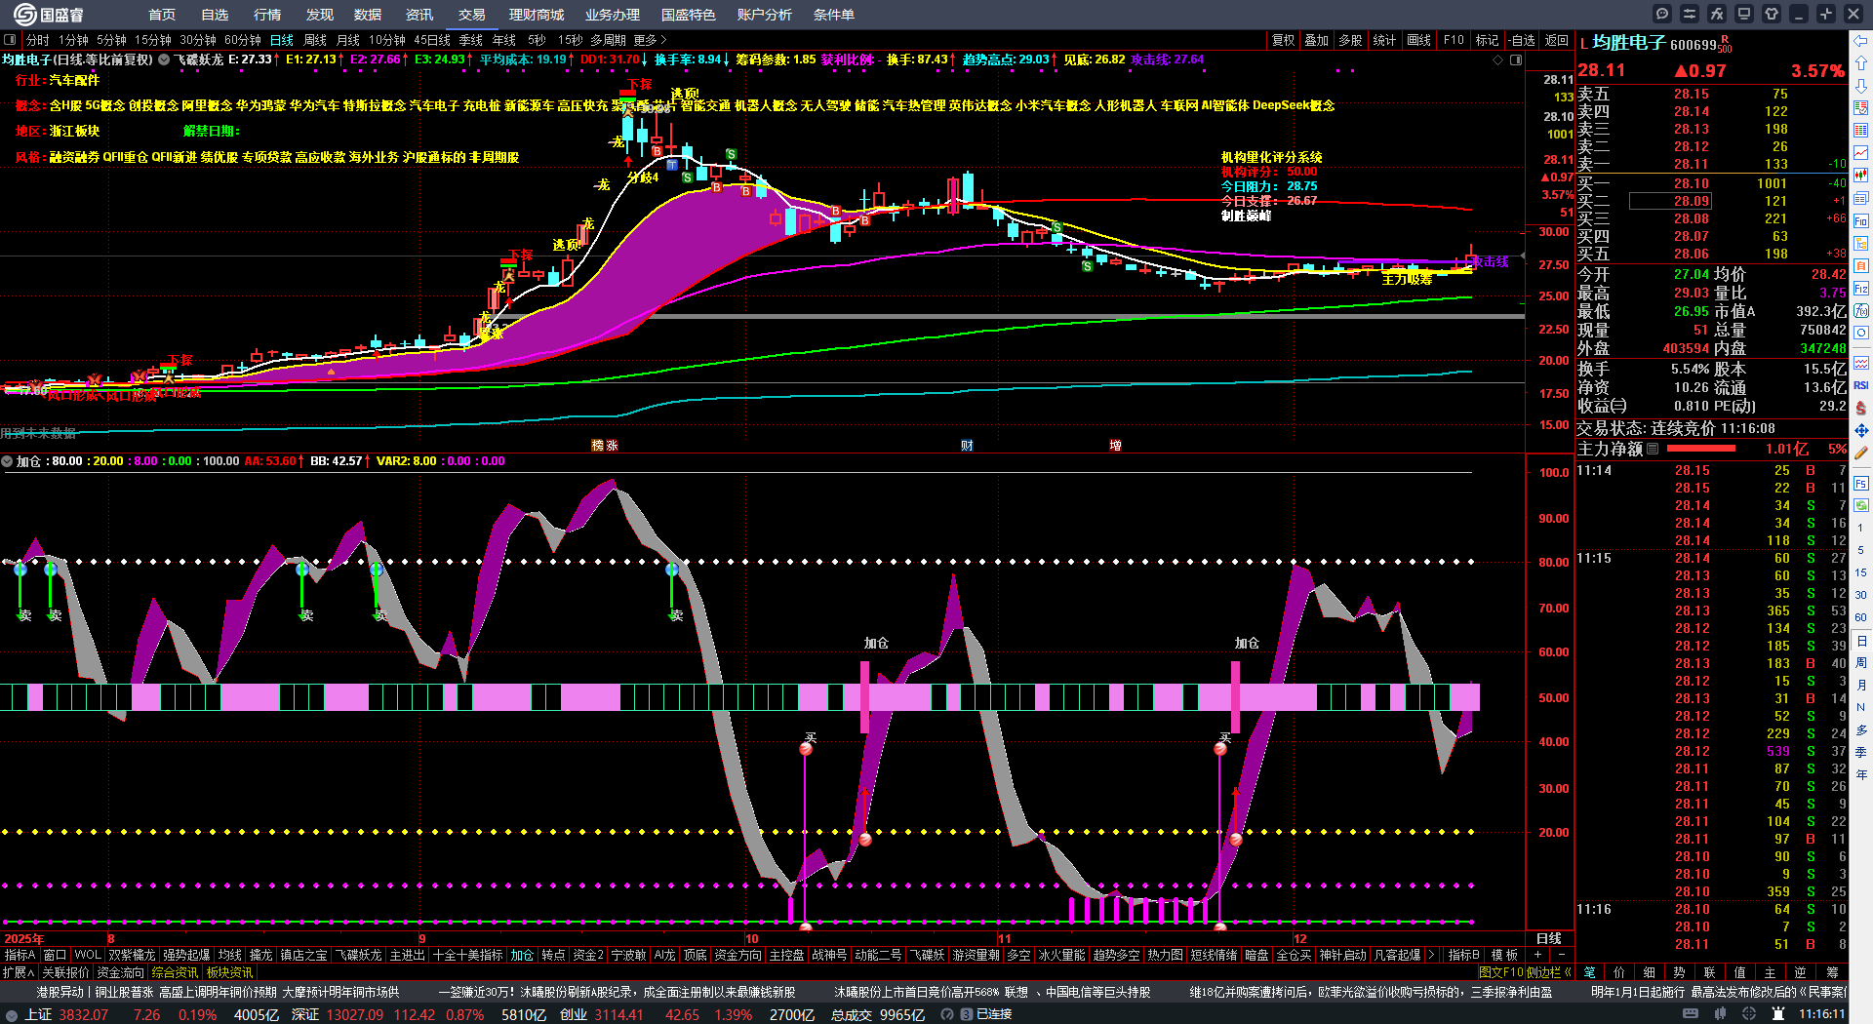Select the pencil drawing tool icon
This screenshot has width=1873, height=1024.
coord(1861,453)
